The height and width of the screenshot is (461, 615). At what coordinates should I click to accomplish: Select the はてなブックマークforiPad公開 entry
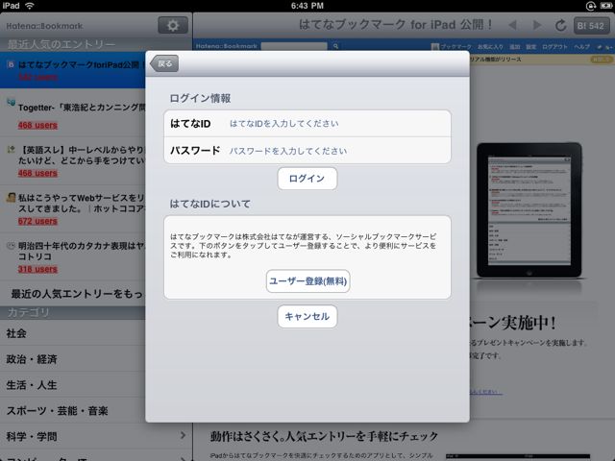(73, 70)
